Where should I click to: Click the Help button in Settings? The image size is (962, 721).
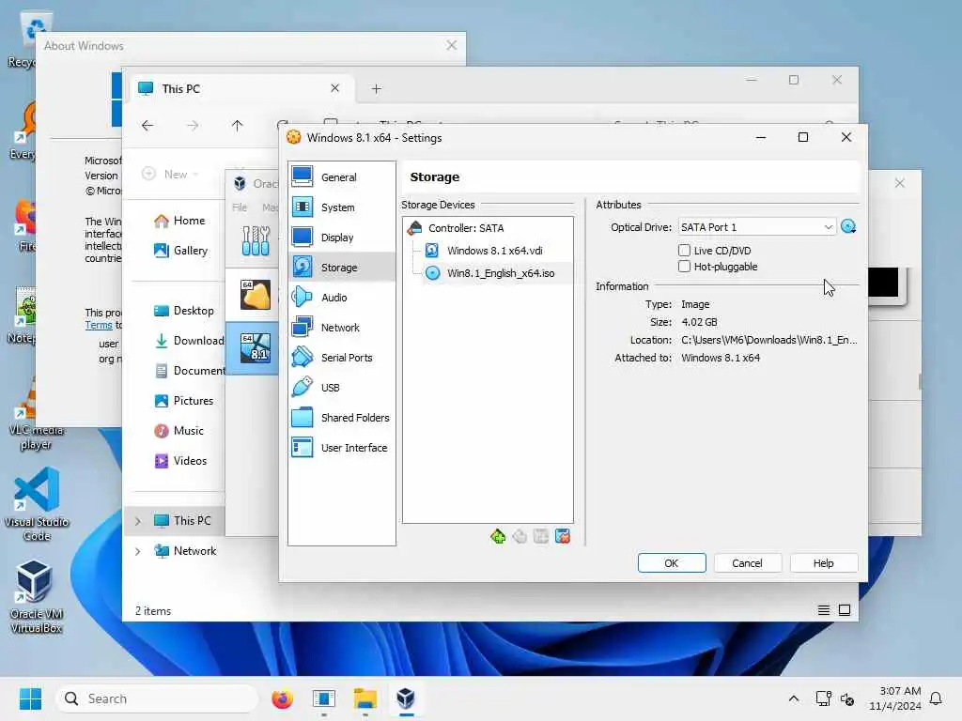(823, 563)
